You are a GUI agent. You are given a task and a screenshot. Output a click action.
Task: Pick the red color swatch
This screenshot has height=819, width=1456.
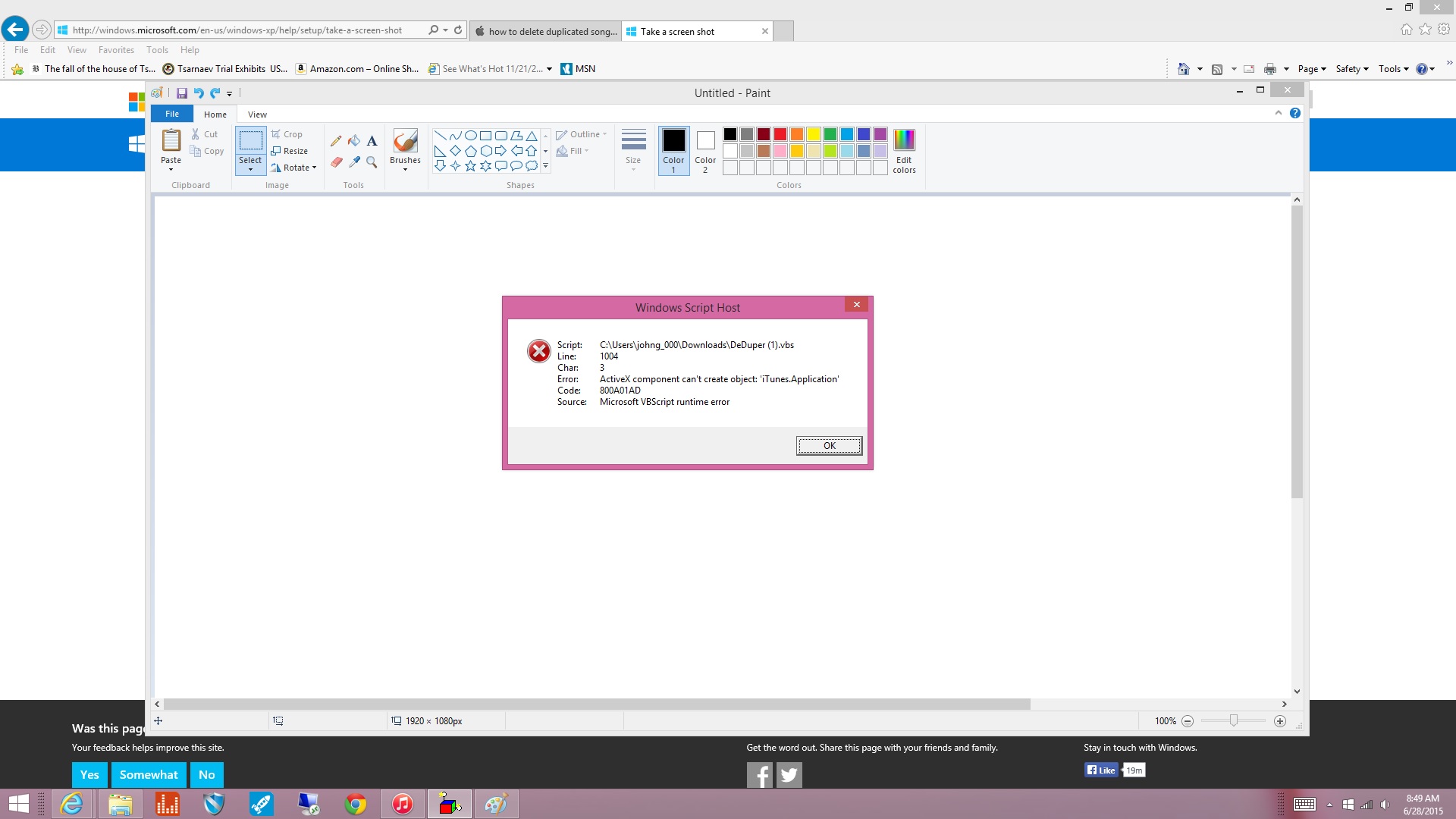780,134
